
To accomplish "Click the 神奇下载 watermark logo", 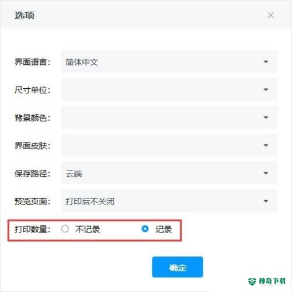I will click(x=267, y=281).
